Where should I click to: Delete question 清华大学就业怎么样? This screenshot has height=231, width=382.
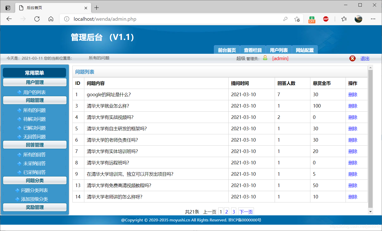click(353, 106)
